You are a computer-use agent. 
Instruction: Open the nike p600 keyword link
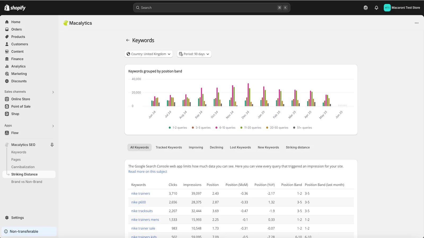point(138,202)
